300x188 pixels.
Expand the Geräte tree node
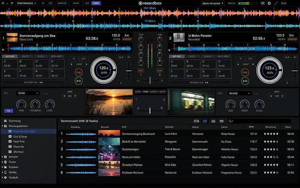(3, 172)
